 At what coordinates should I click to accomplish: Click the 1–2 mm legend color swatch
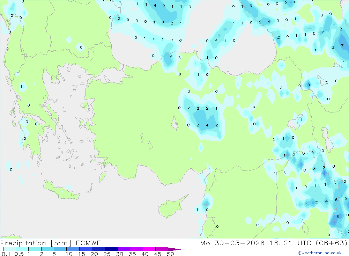[x=35, y=249]
